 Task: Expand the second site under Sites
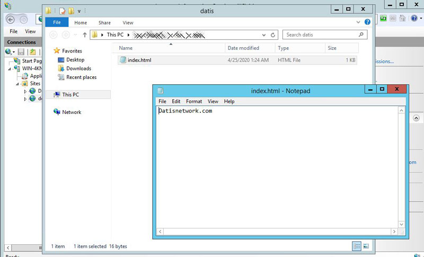point(25,99)
